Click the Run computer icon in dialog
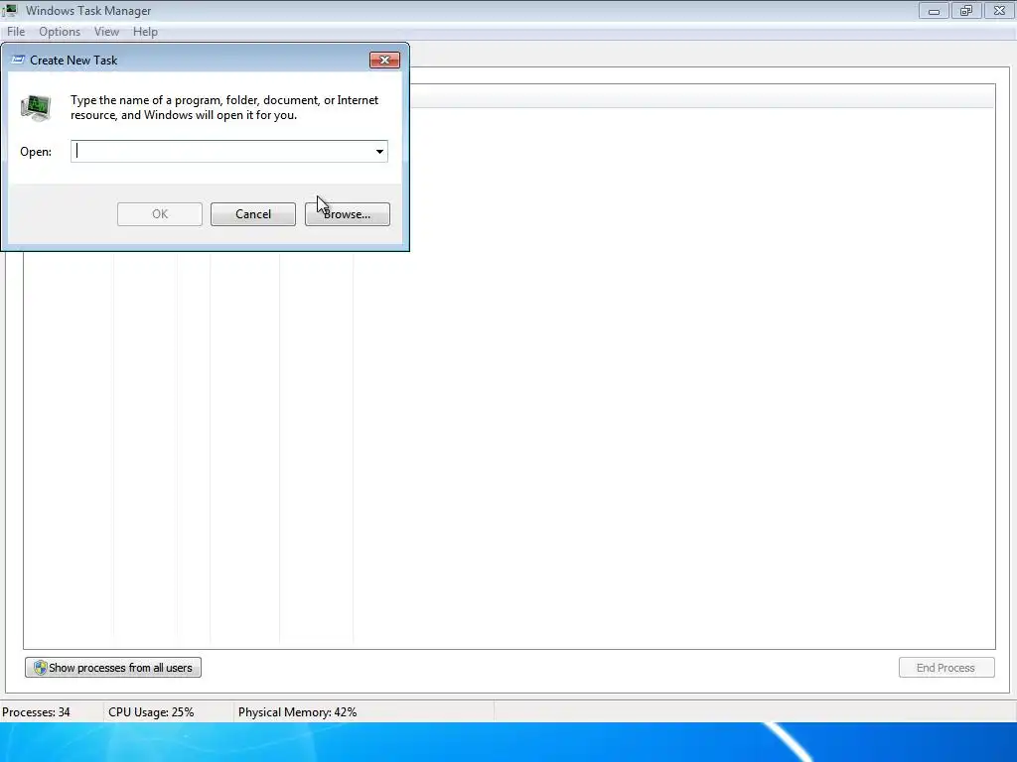The image size is (1017, 762). coord(36,107)
